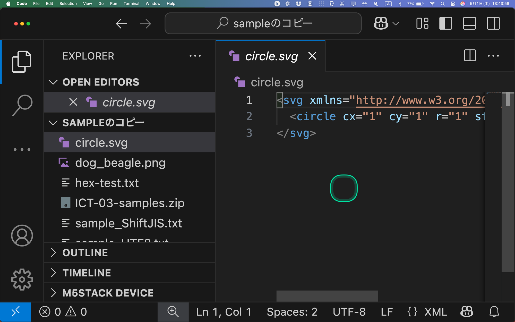Open the Accounts menu icon
The width and height of the screenshot is (515, 322).
tap(22, 235)
